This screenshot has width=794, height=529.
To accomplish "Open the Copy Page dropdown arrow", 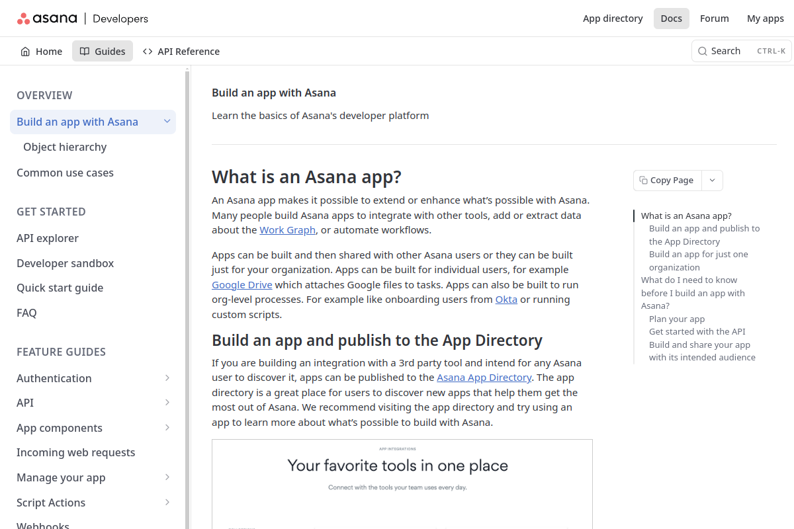I will coord(712,181).
